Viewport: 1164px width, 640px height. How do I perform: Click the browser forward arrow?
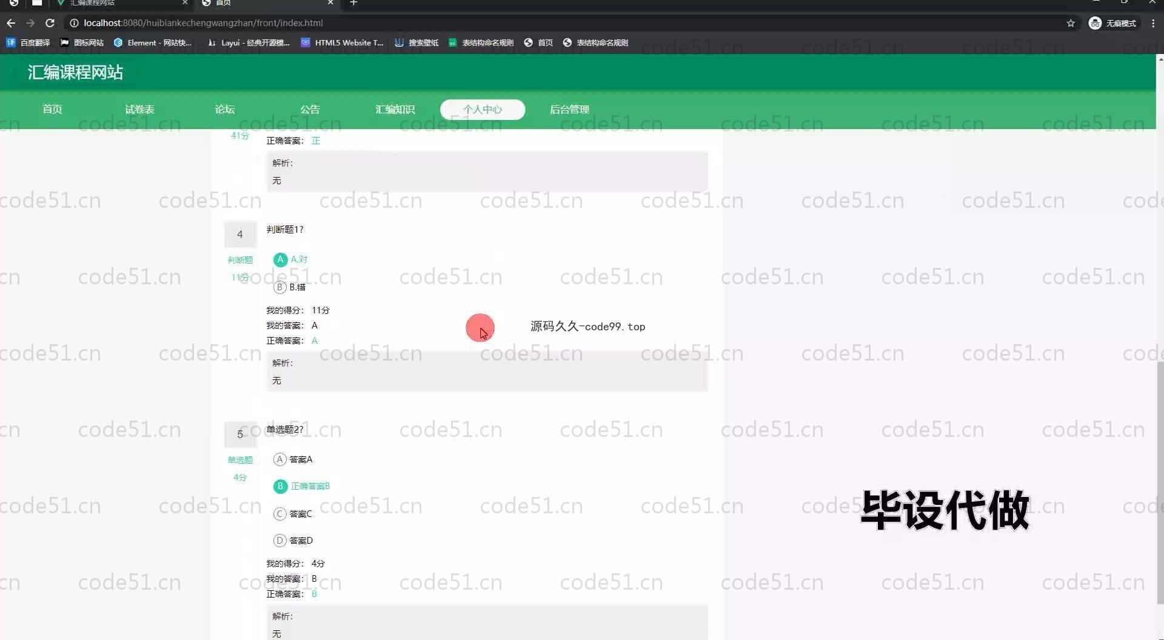30,23
